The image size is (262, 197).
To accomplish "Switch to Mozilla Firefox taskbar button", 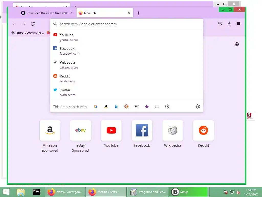I will (106, 192).
